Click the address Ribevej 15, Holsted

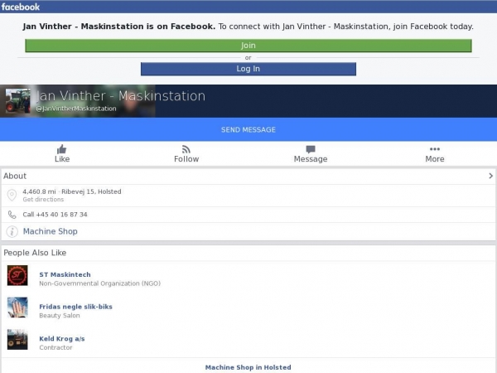coord(91,191)
